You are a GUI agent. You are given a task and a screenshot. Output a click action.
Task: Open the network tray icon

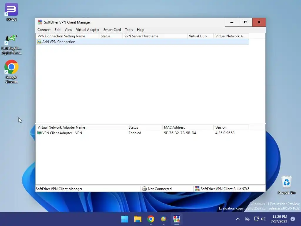coord(256,219)
